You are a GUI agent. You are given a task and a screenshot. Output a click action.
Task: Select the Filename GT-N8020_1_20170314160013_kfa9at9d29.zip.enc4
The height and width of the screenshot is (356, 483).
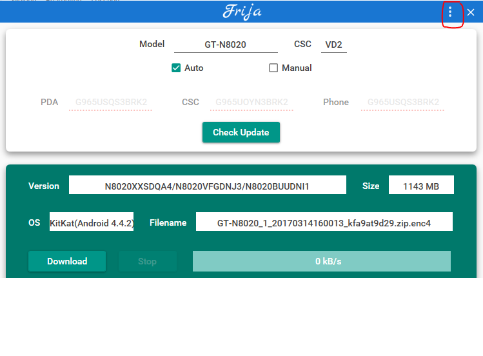(324, 222)
